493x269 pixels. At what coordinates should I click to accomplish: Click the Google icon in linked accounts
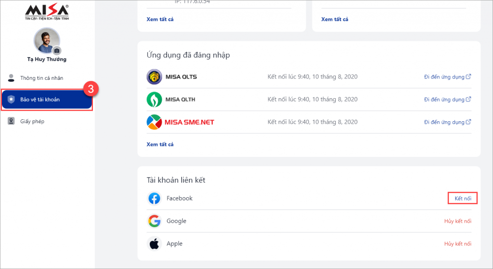pyautogui.click(x=155, y=221)
